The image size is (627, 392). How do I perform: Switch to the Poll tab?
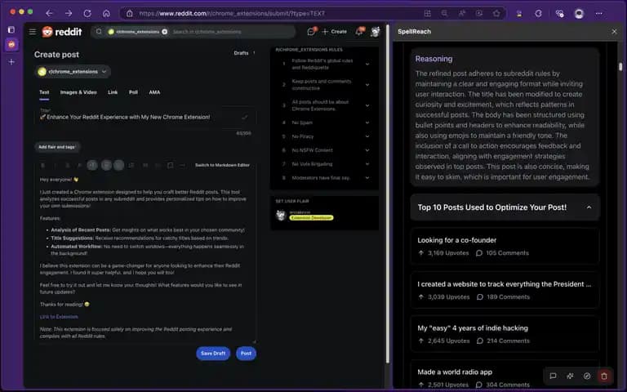click(x=133, y=92)
